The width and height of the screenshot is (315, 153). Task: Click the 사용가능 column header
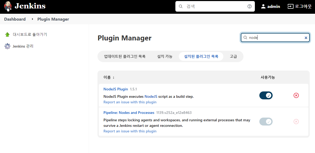268,77
